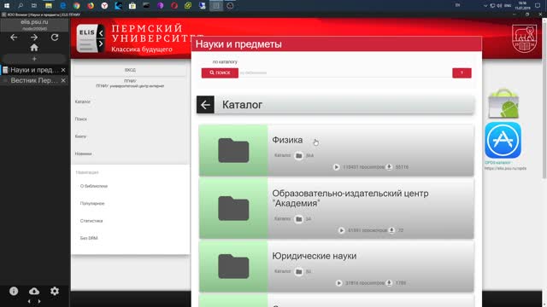Click the 'Вход' login button in left panel
The width and height of the screenshot is (547, 307).
(130, 70)
